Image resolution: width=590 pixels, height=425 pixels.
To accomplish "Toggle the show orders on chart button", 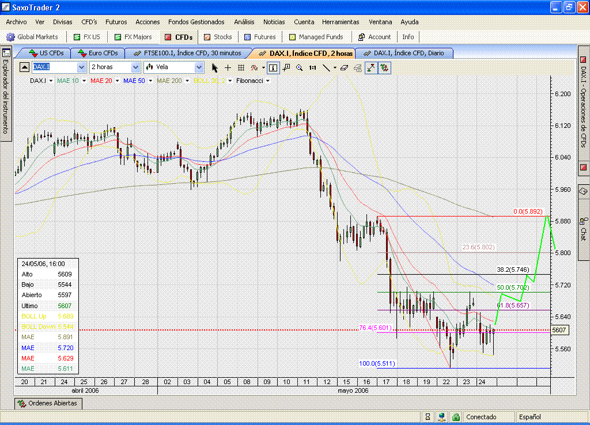I will 384,68.
